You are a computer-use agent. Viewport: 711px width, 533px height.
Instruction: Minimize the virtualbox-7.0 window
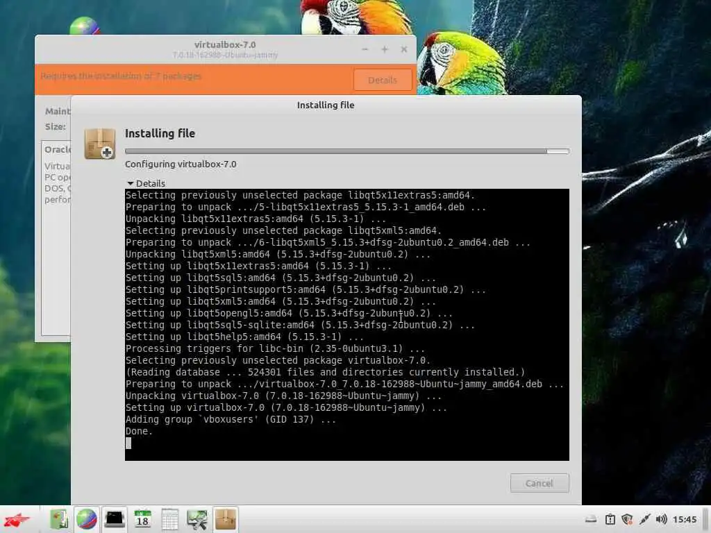(x=365, y=49)
